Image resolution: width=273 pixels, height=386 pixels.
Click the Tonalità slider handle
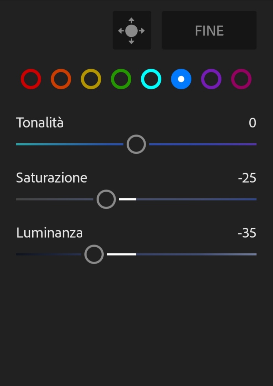click(136, 144)
